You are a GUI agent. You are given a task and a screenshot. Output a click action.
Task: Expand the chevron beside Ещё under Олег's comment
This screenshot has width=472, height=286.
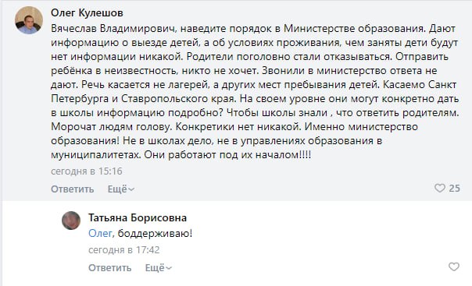coord(131,189)
